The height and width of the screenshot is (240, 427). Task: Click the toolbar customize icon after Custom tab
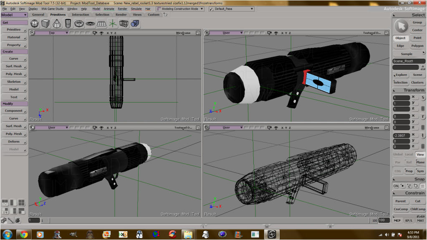point(165,15)
